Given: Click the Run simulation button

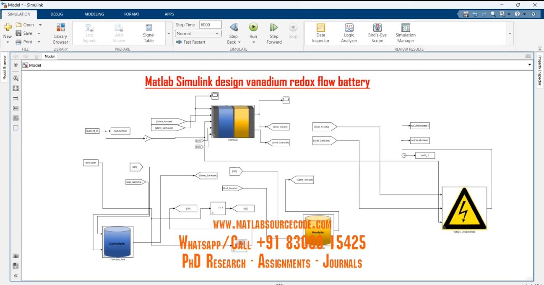Looking at the screenshot, I should 253,28.
